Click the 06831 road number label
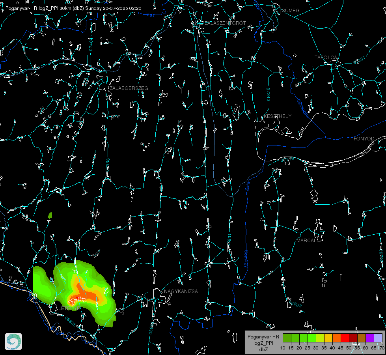This screenshot has width=386, height=355. click(229, 240)
